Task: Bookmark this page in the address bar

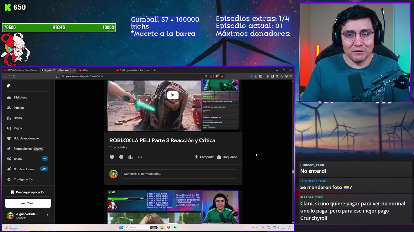Action: pos(57,76)
